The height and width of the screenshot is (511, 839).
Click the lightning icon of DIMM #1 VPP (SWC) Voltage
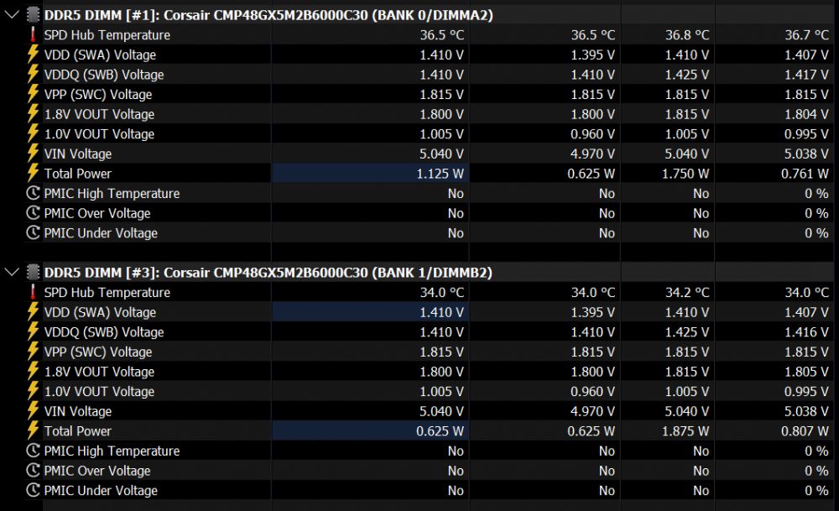pos(34,94)
